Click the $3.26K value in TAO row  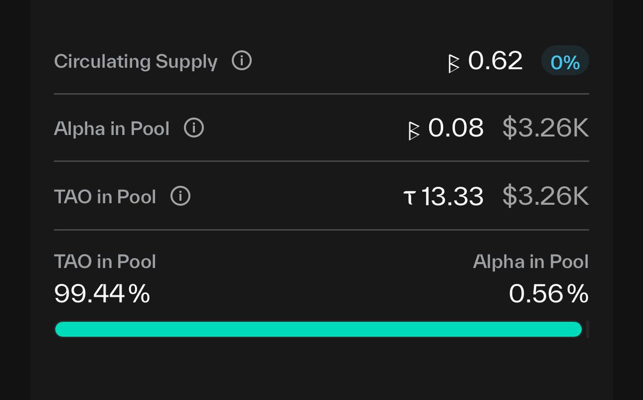pyautogui.click(x=545, y=196)
